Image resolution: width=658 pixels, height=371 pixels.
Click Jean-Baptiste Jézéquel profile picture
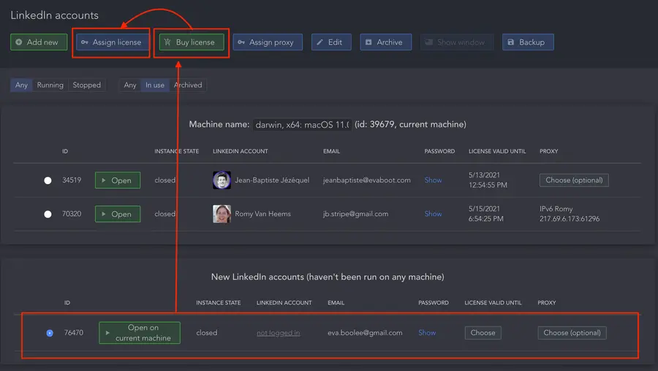pyautogui.click(x=222, y=180)
